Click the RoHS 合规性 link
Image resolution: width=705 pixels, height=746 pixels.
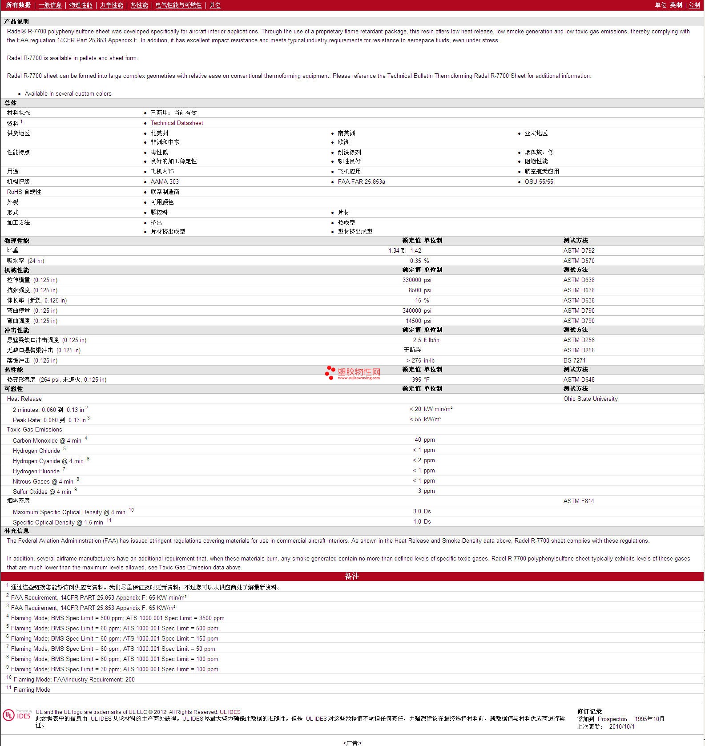click(x=24, y=192)
